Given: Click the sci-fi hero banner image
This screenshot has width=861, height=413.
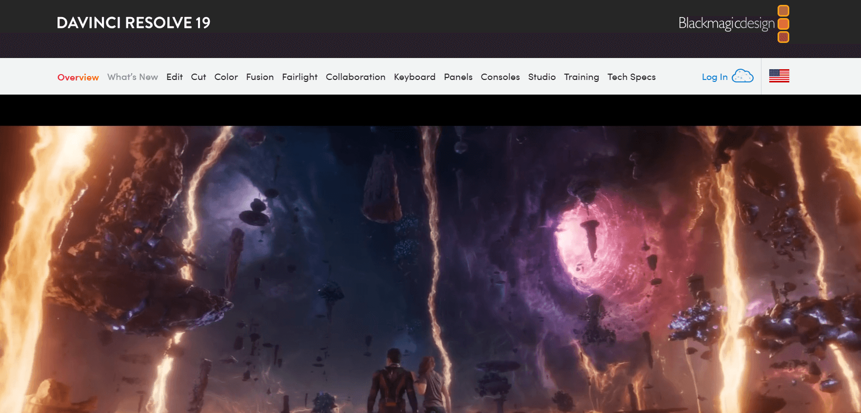Looking at the screenshot, I should 430,268.
